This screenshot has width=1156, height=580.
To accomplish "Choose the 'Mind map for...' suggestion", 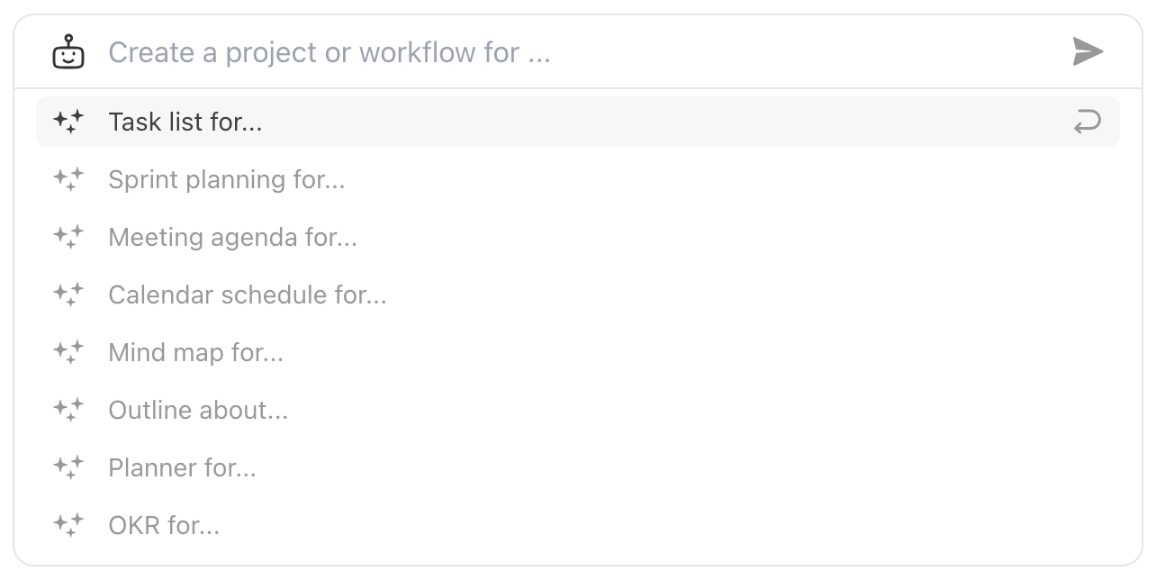I will [x=196, y=352].
